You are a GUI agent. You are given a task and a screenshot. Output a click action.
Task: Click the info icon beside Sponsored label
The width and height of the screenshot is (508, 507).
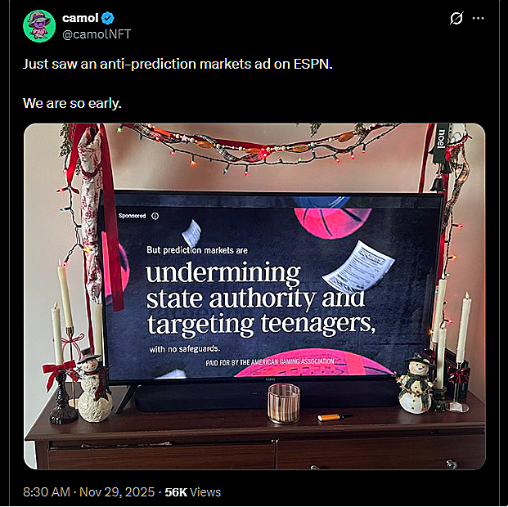click(x=155, y=216)
